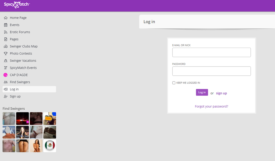The image size is (275, 161).
Task: Select Log in entry in left sidebar
Action: [x=14, y=89]
